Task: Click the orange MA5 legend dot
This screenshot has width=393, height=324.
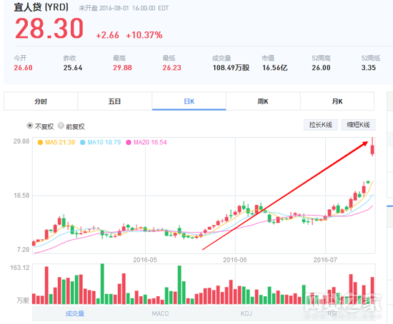Action: coord(40,143)
